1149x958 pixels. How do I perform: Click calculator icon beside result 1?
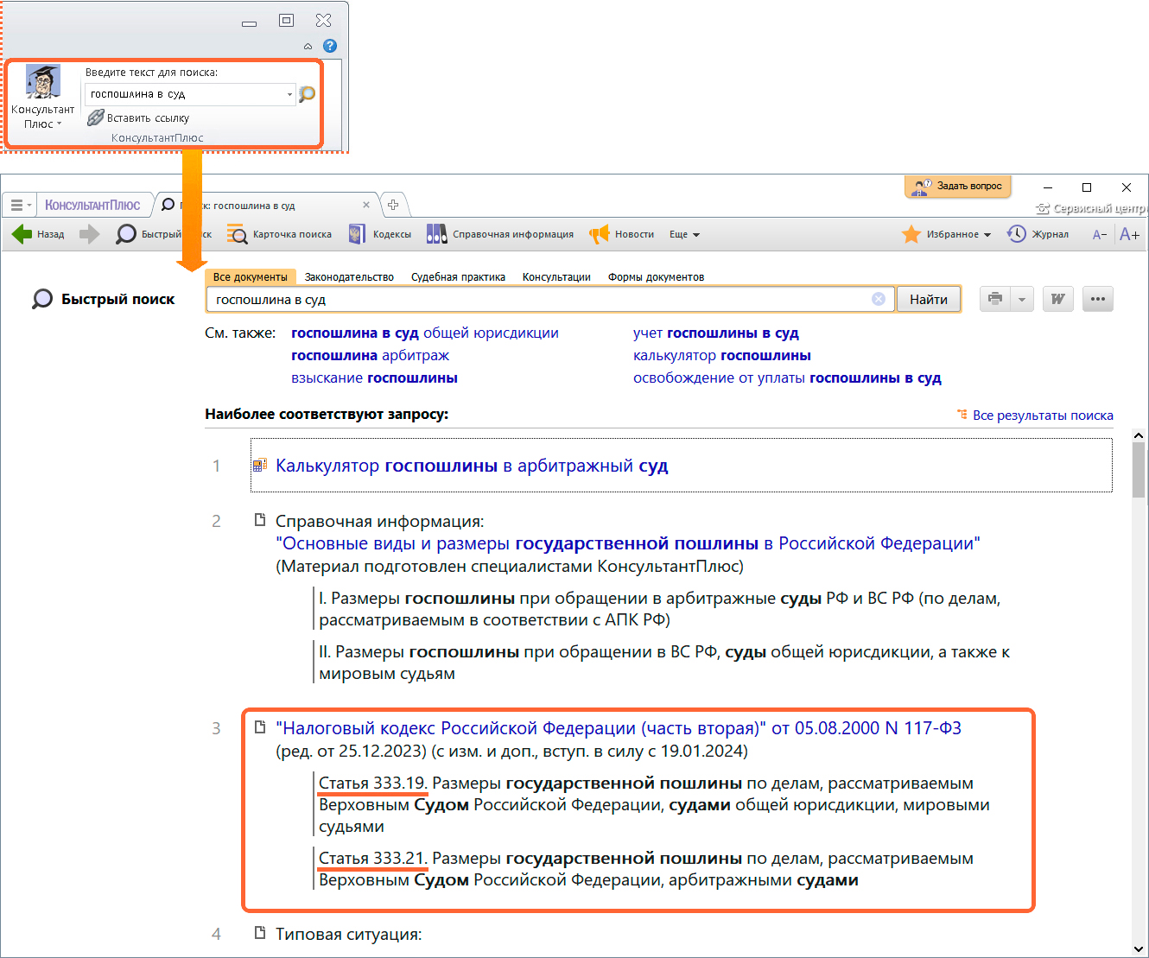[x=259, y=466]
